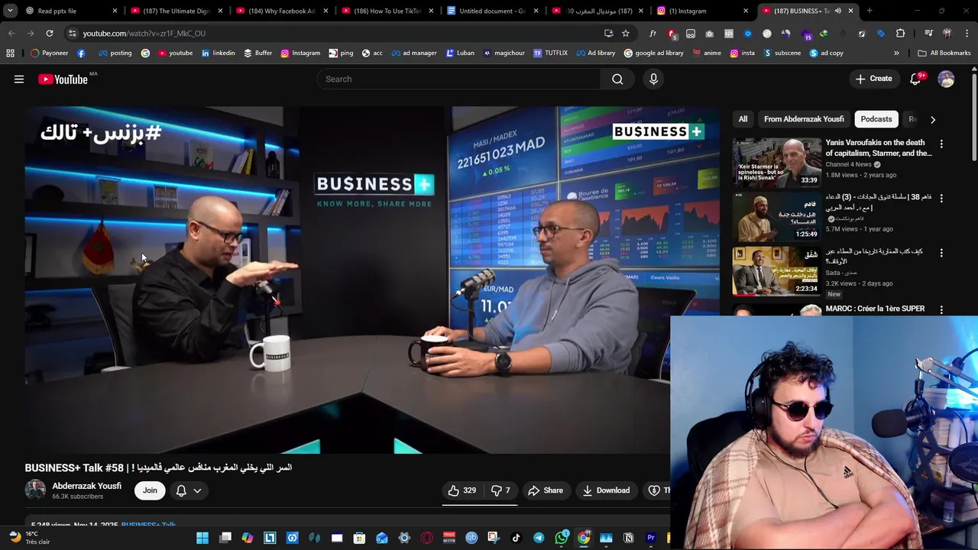This screenshot has width=978, height=550.
Task: Open the Abderrazak Yousfi channel avatar
Action: (x=35, y=490)
